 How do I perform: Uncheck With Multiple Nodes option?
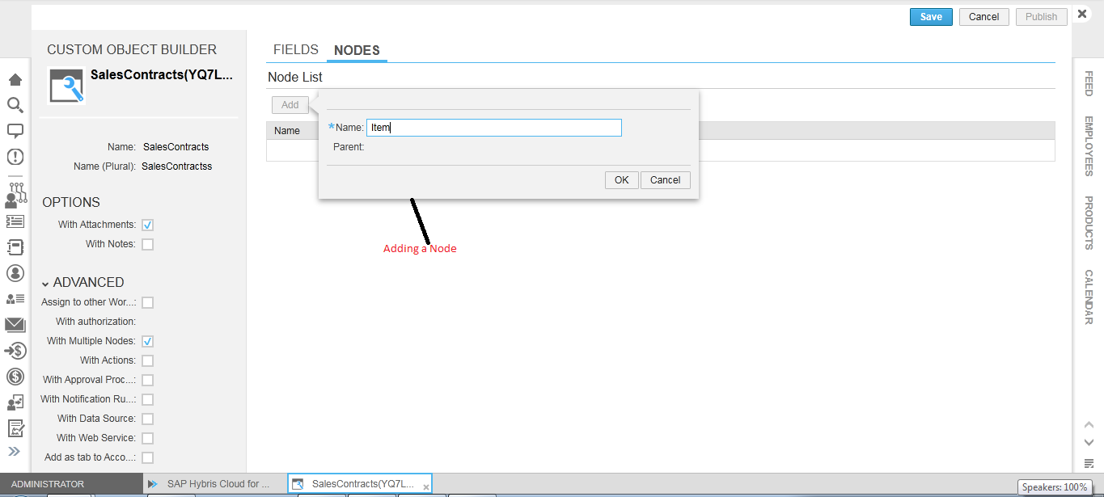click(x=147, y=341)
